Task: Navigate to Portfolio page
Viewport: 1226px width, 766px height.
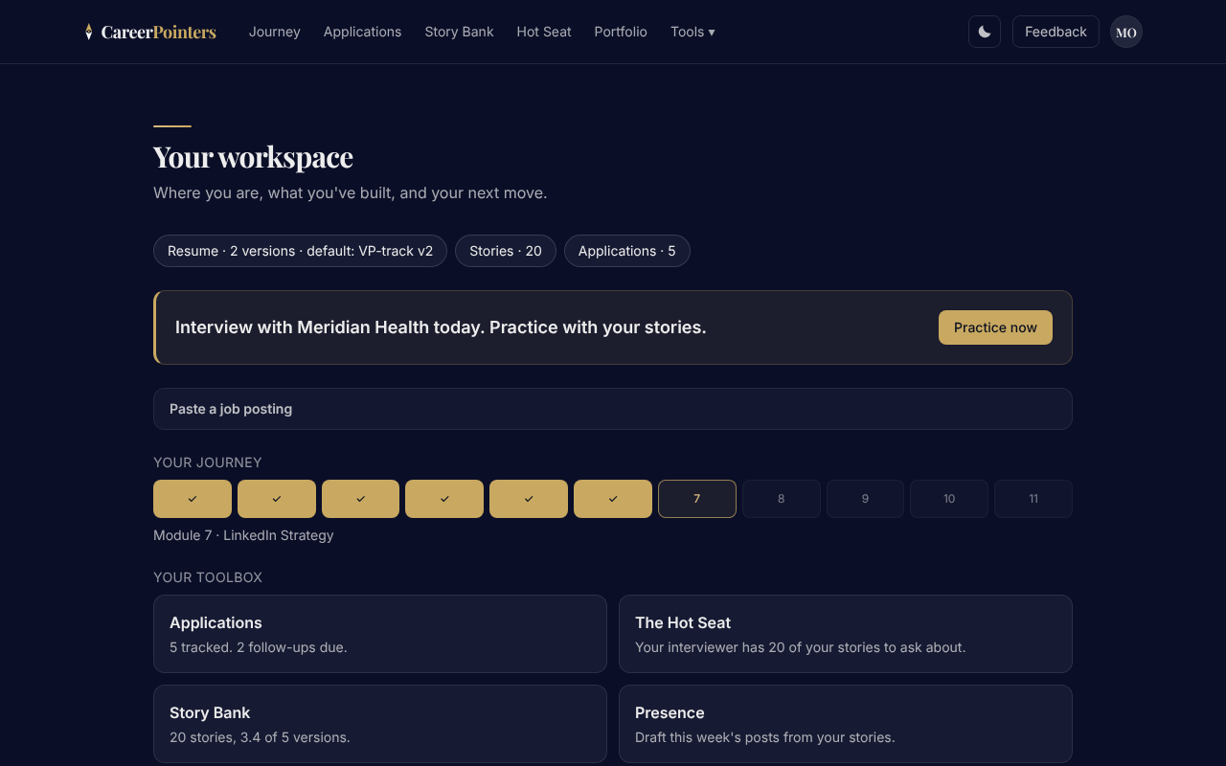Action: tap(621, 32)
